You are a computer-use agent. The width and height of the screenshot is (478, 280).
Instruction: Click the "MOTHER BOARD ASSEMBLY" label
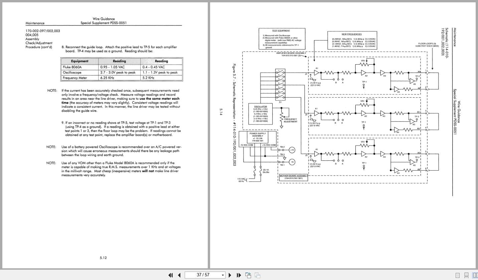[x=293, y=176]
